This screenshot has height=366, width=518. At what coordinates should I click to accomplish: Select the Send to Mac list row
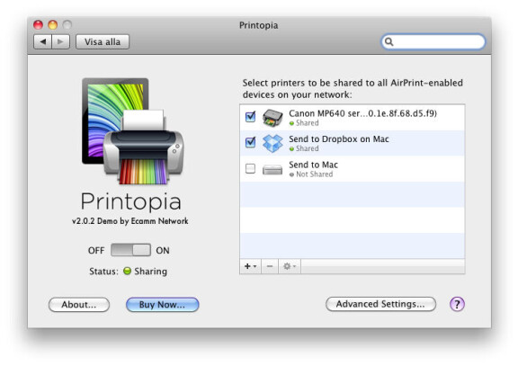pos(353,169)
